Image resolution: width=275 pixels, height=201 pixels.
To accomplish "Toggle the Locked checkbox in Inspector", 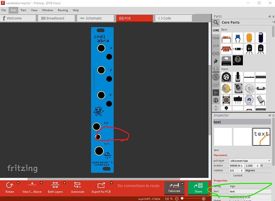I will click(231, 176).
